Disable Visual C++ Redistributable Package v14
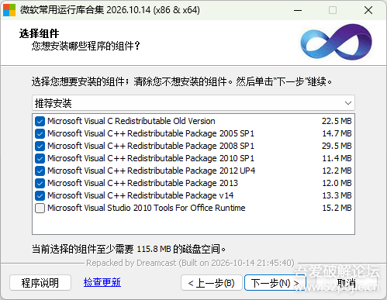This screenshot has height=300, width=387. 40,195
